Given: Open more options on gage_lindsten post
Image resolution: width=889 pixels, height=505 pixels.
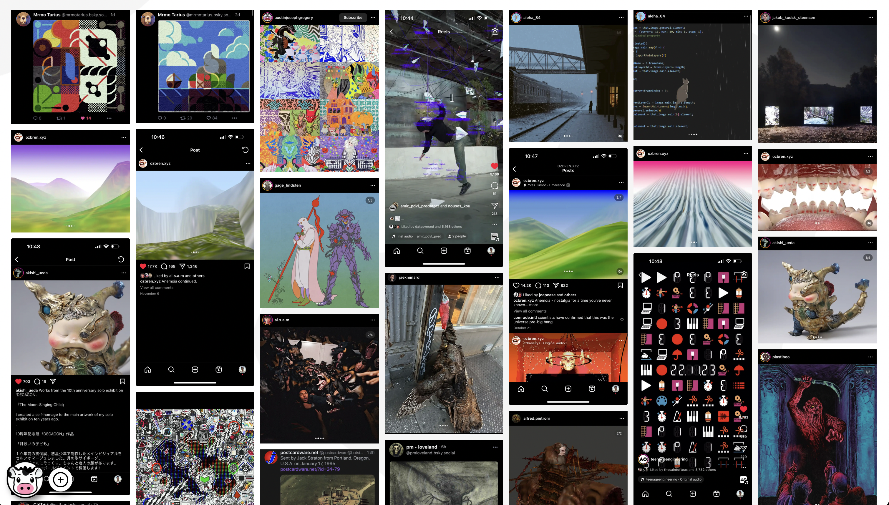Looking at the screenshot, I should point(373,185).
